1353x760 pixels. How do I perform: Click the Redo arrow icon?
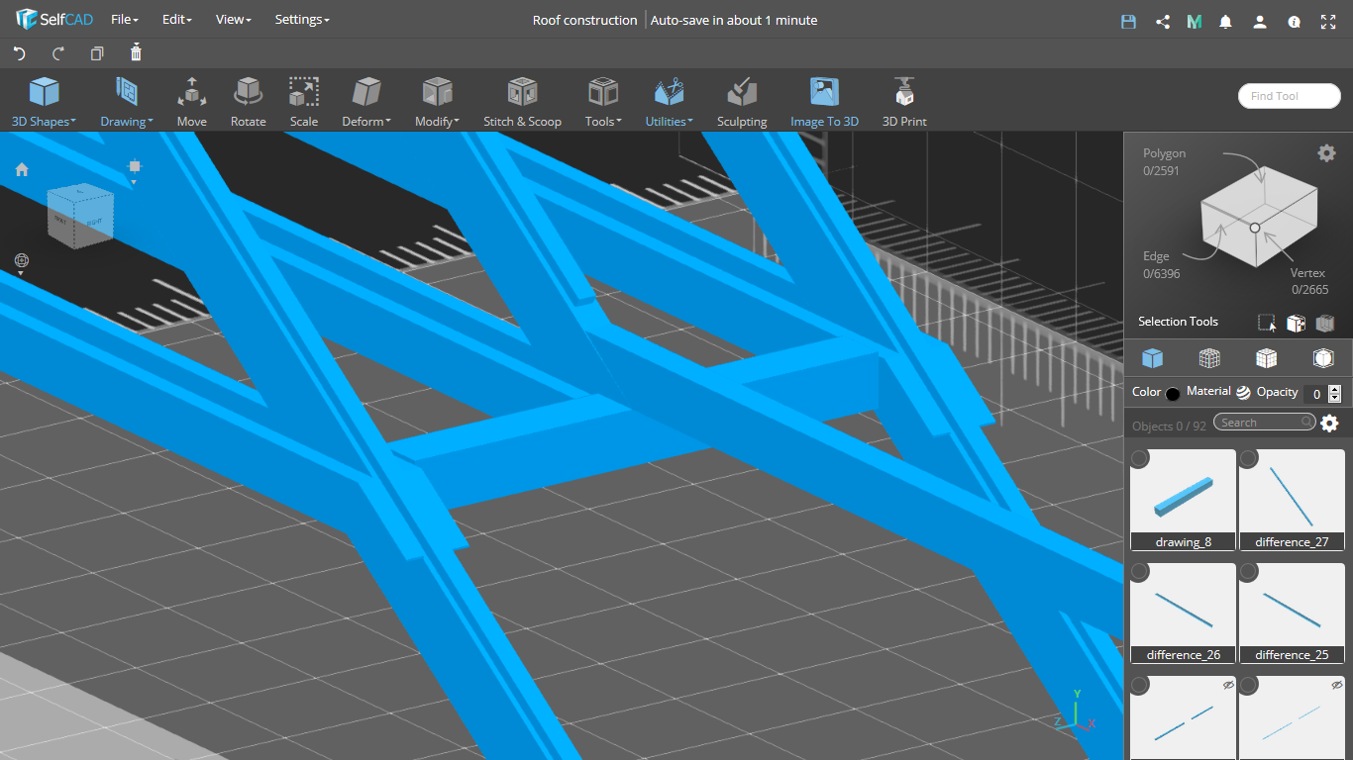coord(57,53)
